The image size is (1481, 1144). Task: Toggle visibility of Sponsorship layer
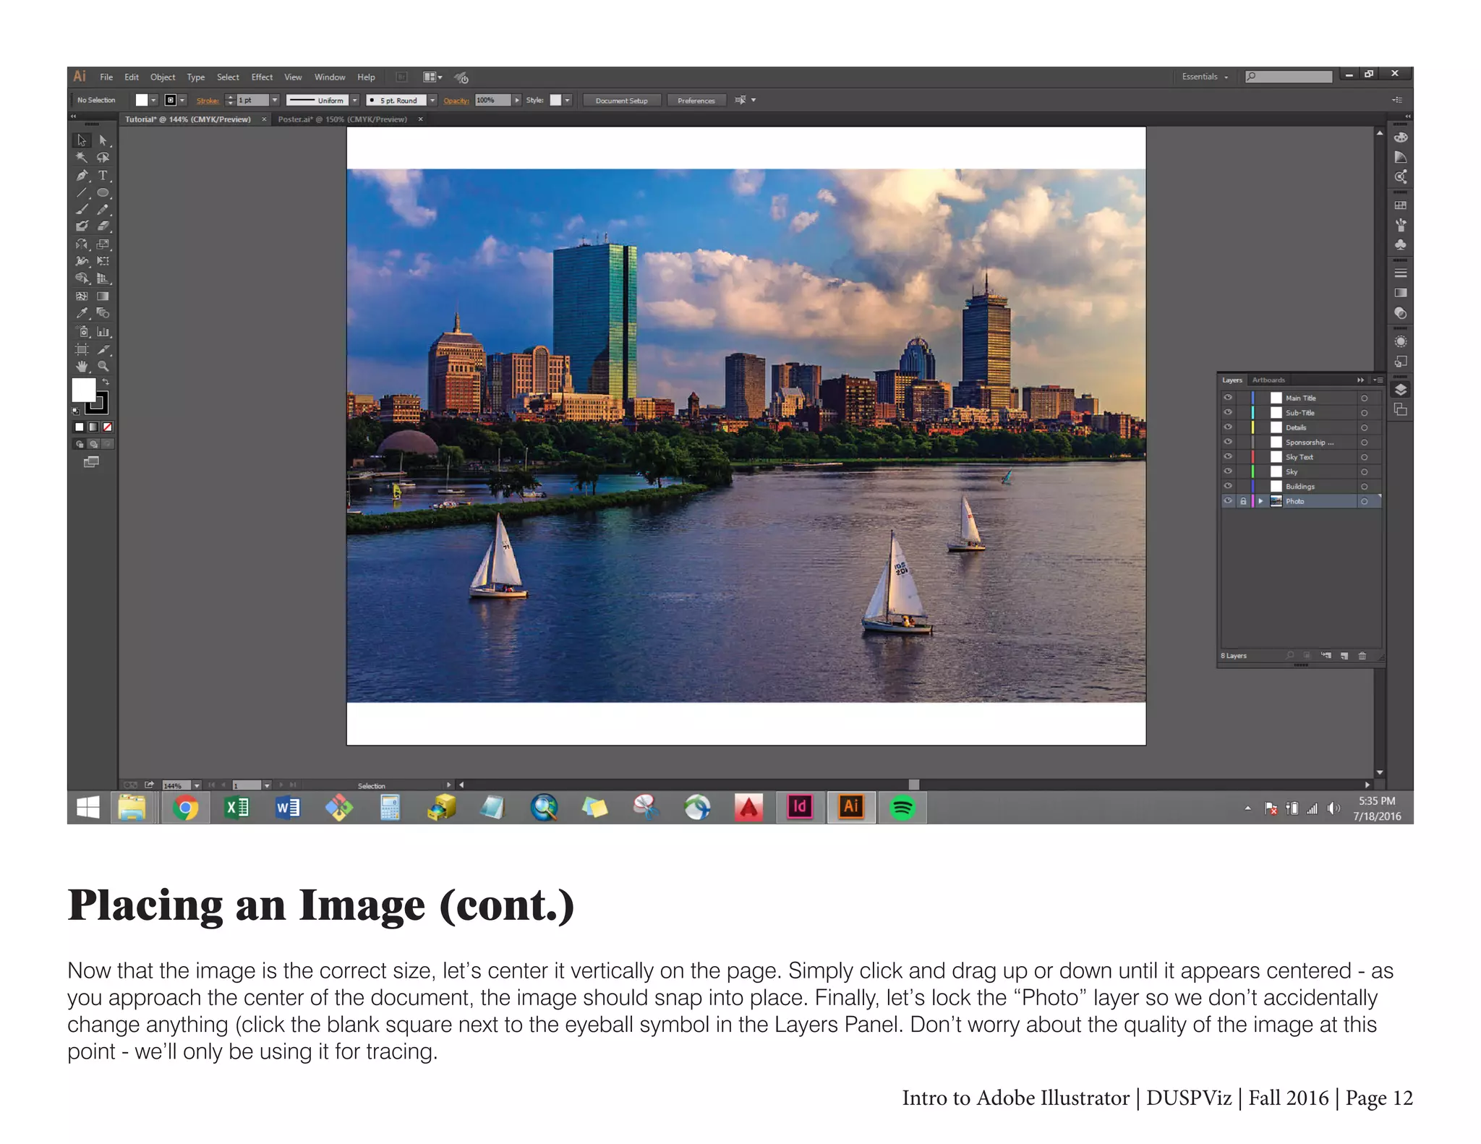(x=1228, y=442)
